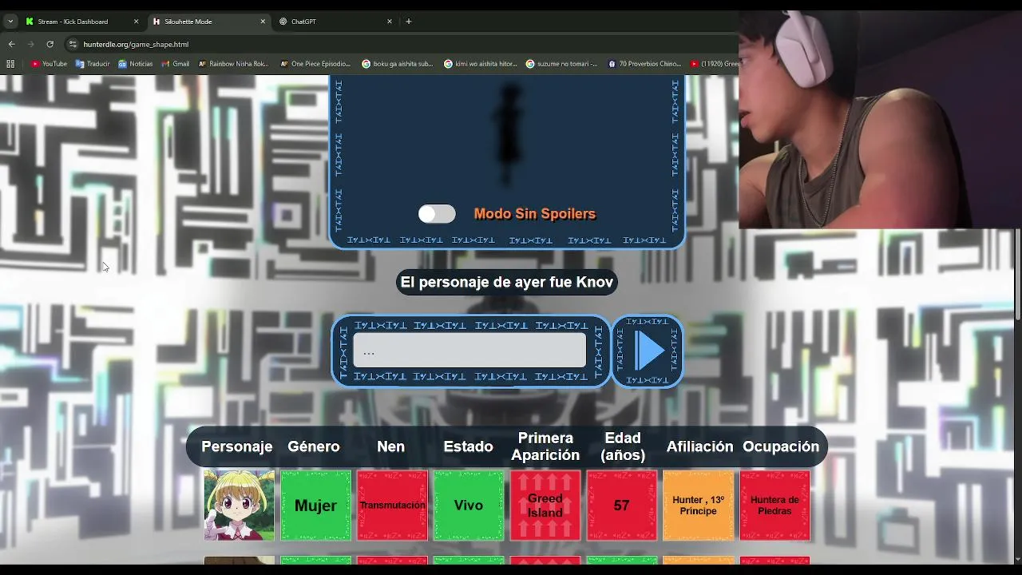Open the Noticias bookmark
The height and width of the screenshot is (575, 1022).
click(x=136, y=64)
